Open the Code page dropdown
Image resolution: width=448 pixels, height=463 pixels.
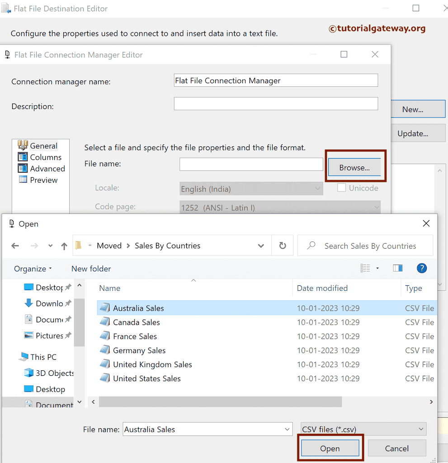coord(377,208)
